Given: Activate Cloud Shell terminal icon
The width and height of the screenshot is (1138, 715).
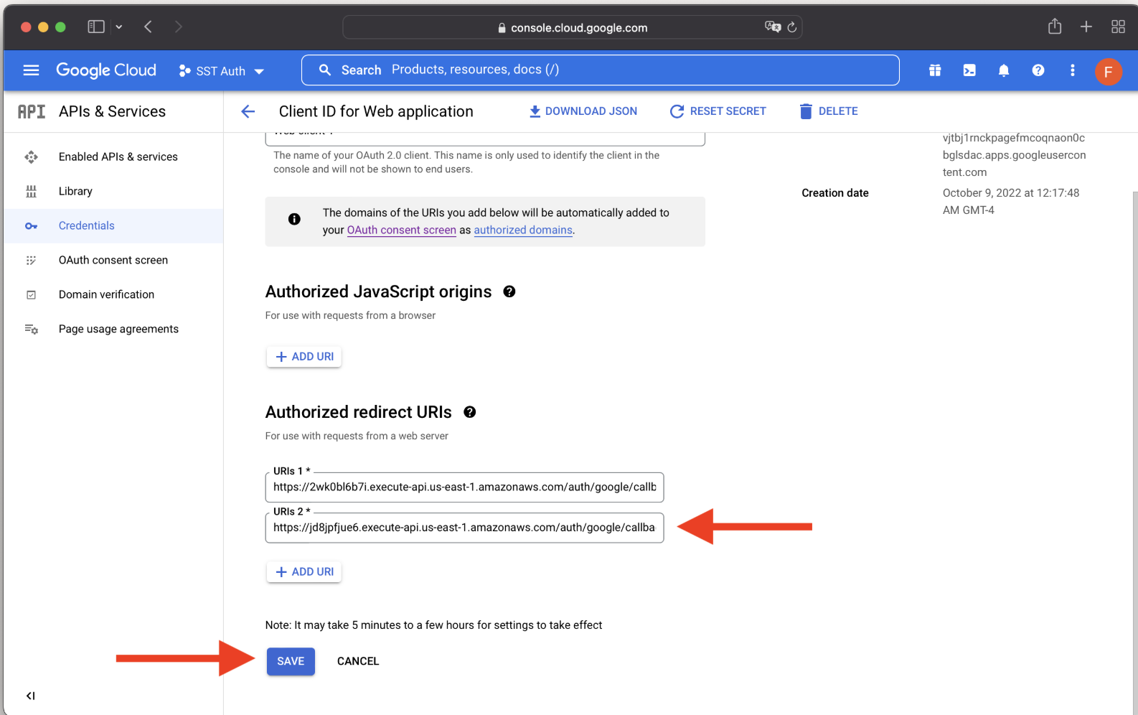Looking at the screenshot, I should click(969, 70).
